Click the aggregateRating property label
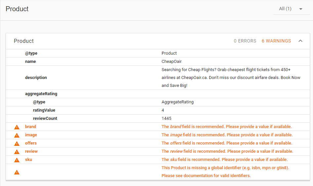 41,94
